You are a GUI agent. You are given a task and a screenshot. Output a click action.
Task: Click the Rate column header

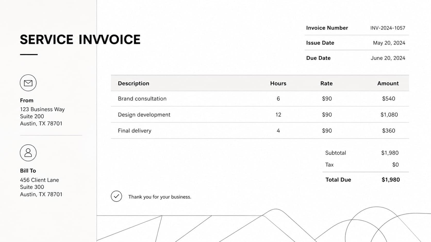pyautogui.click(x=326, y=83)
